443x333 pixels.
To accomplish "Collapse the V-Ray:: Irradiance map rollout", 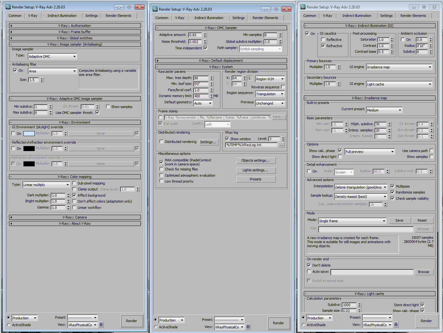I will click(370, 98).
